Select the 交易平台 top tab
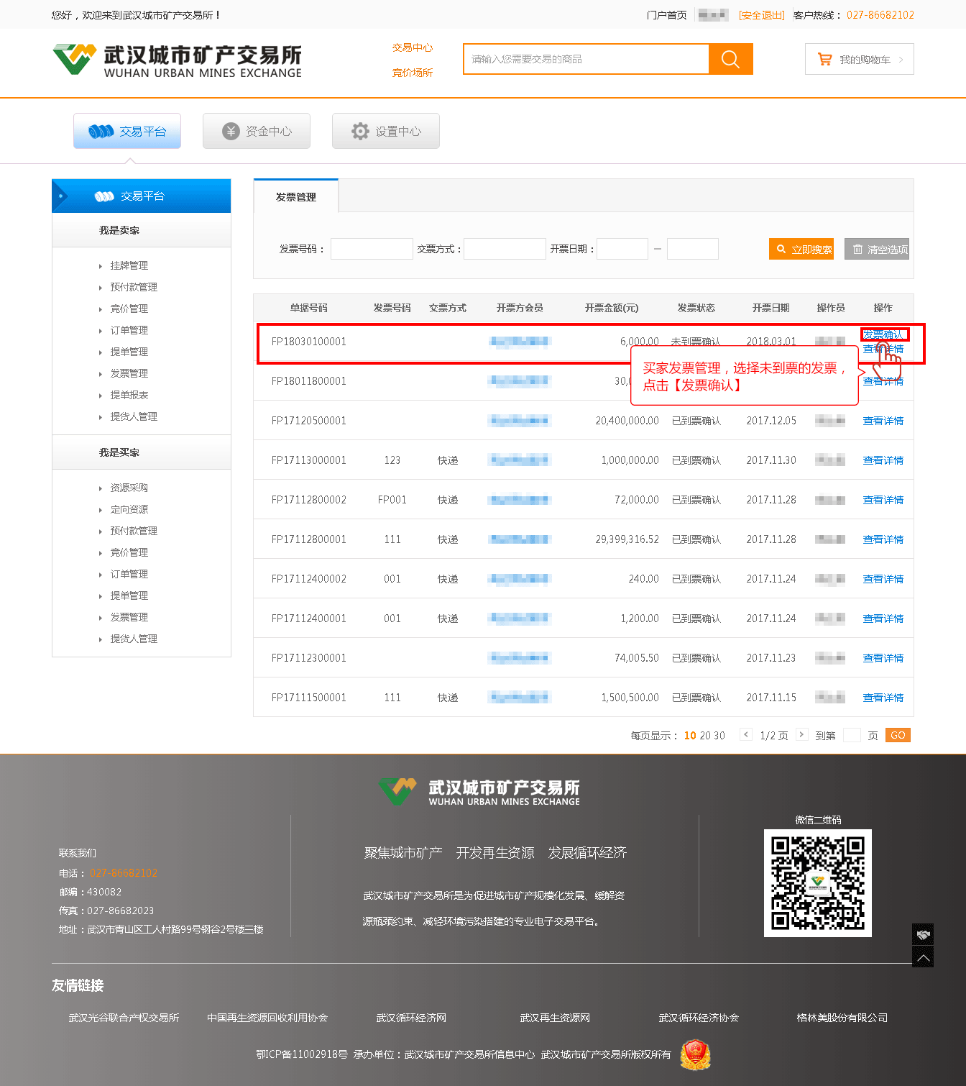 click(127, 131)
